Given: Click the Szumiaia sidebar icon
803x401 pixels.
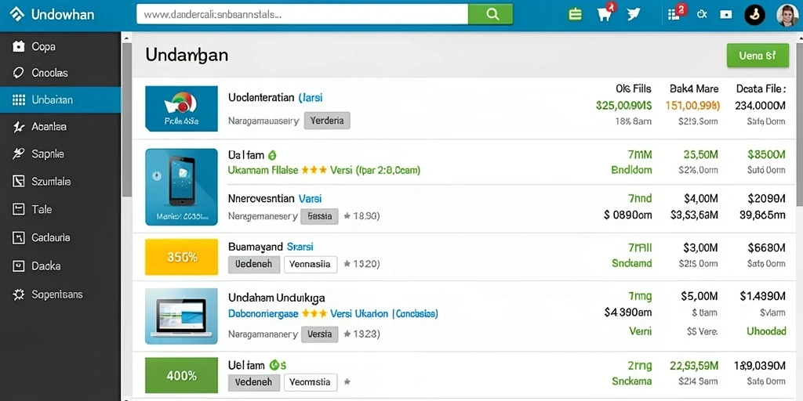Looking at the screenshot, I should (x=19, y=181).
